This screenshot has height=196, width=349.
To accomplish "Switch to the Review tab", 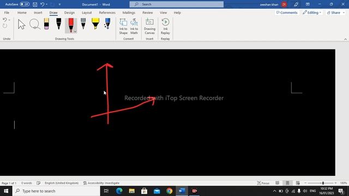I will coord(148,13).
